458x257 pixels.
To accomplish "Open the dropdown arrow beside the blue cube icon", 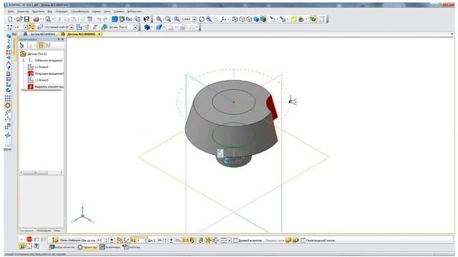I will pyautogui.click(x=152, y=27).
